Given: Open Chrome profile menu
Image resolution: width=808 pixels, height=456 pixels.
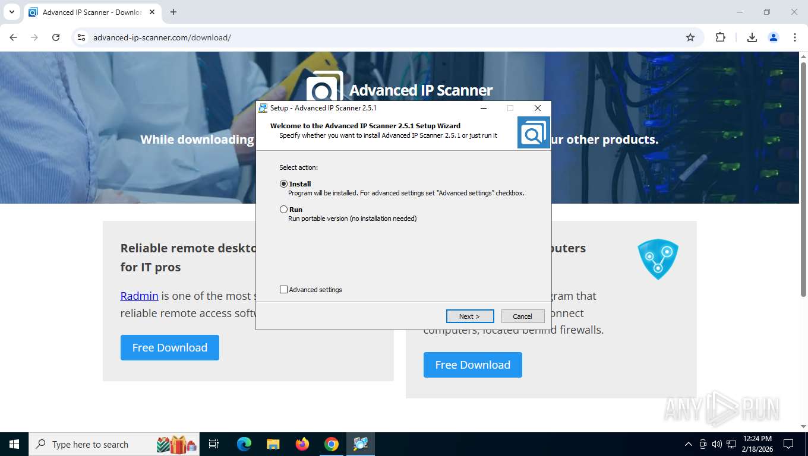Looking at the screenshot, I should click(x=774, y=37).
